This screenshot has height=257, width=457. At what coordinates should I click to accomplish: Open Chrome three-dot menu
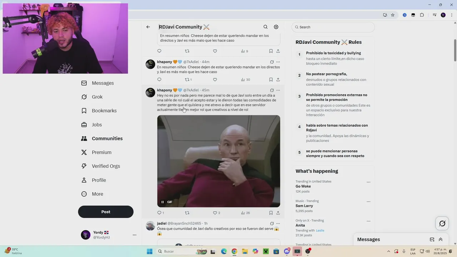(451, 15)
